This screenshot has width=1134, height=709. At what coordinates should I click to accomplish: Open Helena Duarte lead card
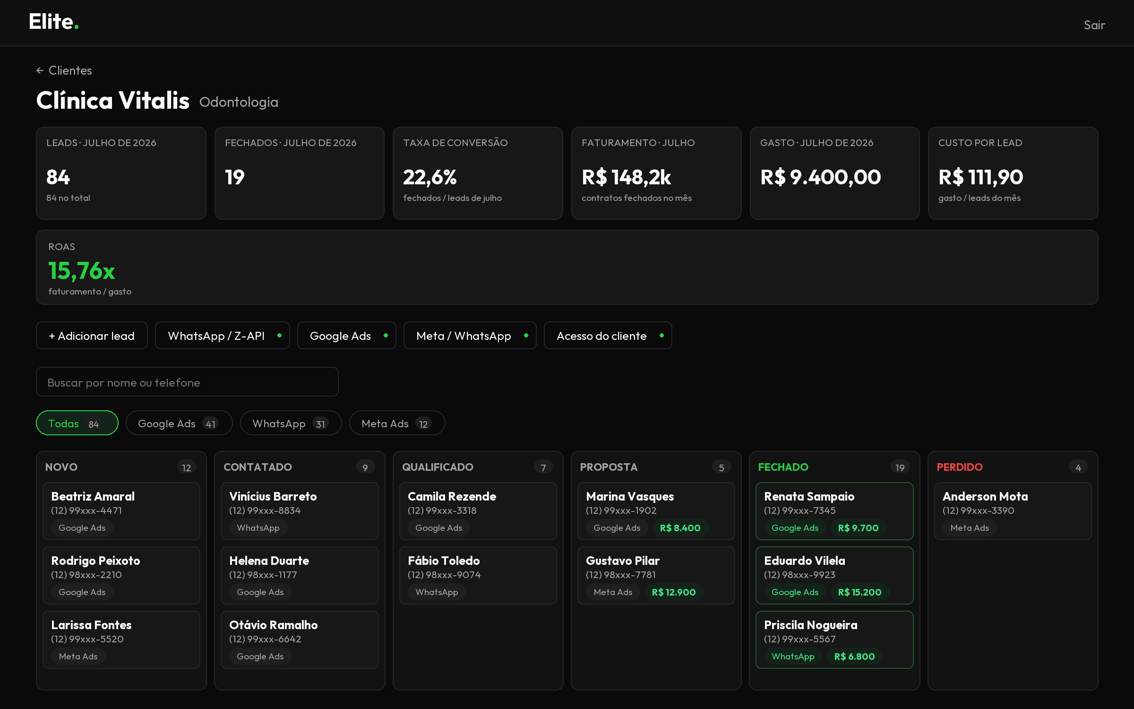click(300, 575)
